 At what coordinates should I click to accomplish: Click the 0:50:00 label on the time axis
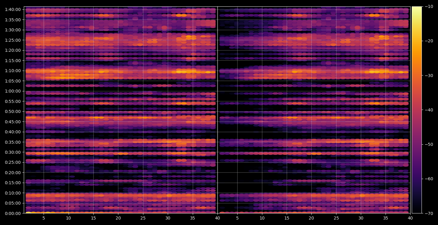pos(13,111)
